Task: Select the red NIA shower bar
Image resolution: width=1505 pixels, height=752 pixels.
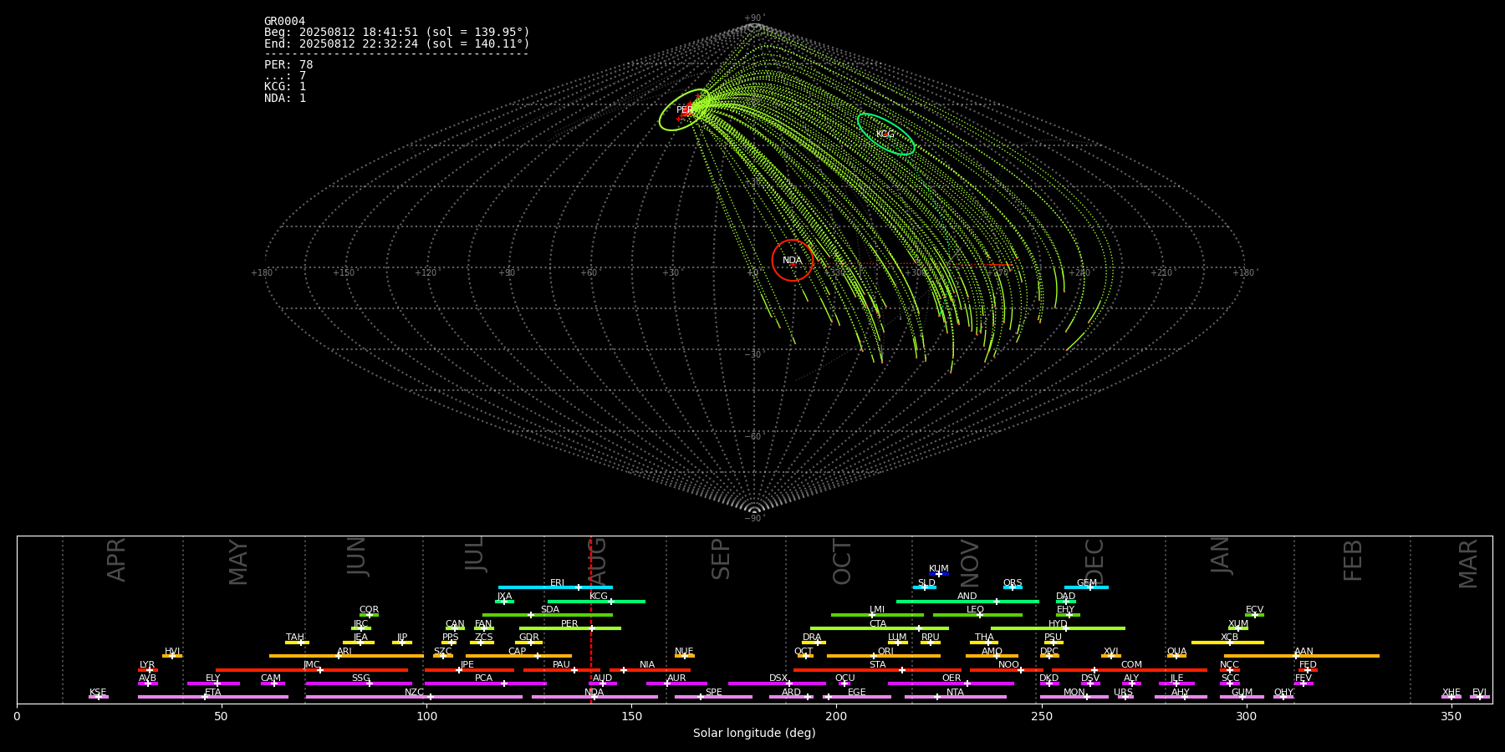Action: (x=650, y=669)
